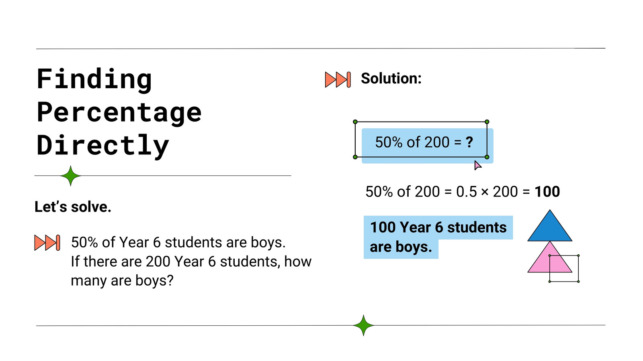Click the orange fast-forward icon beside the question
The height and width of the screenshot is (361, 643).
47,243
